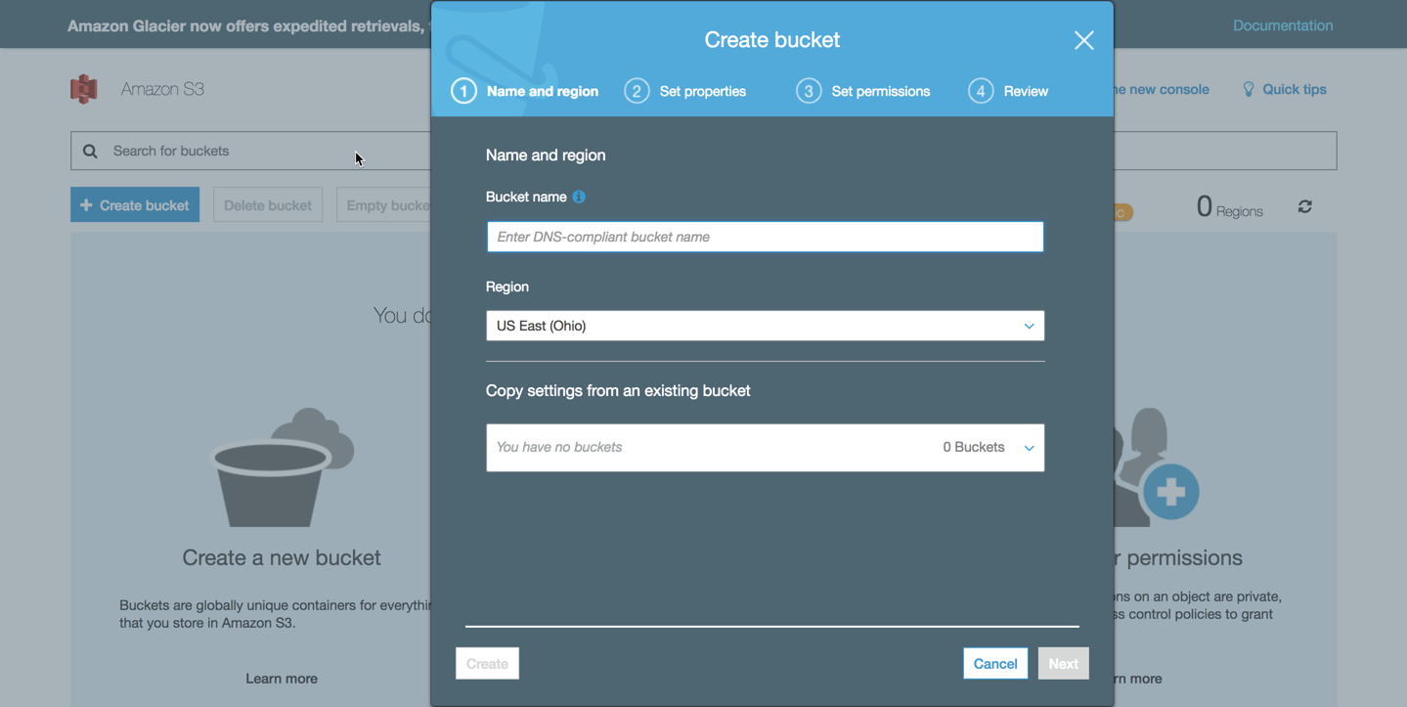Open the Quick tips link
Viewport: 1407px width, 707px height.
(x=1294, y=89)
